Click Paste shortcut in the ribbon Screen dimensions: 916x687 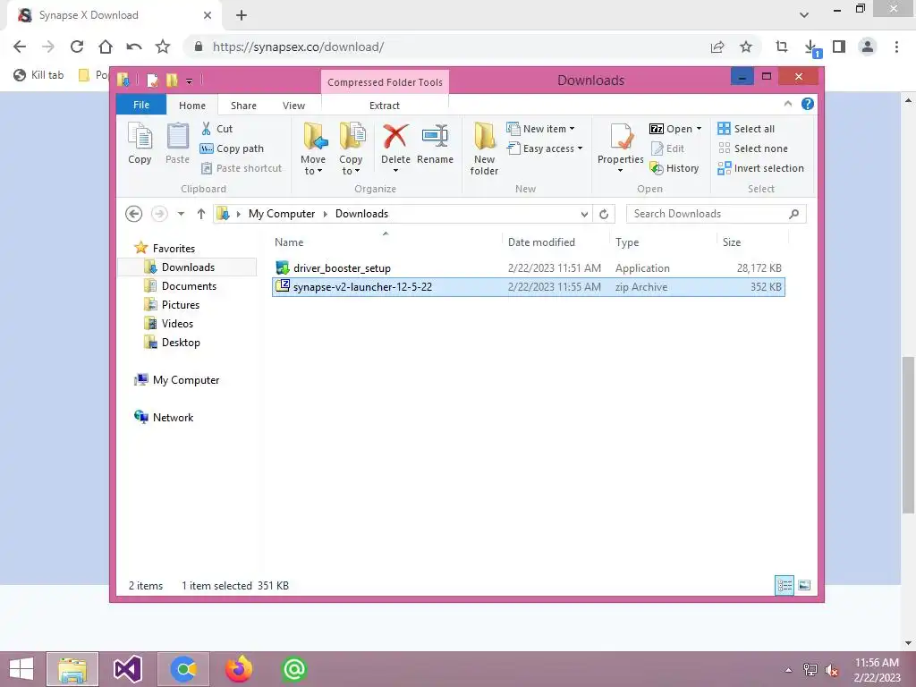point(242,168)
